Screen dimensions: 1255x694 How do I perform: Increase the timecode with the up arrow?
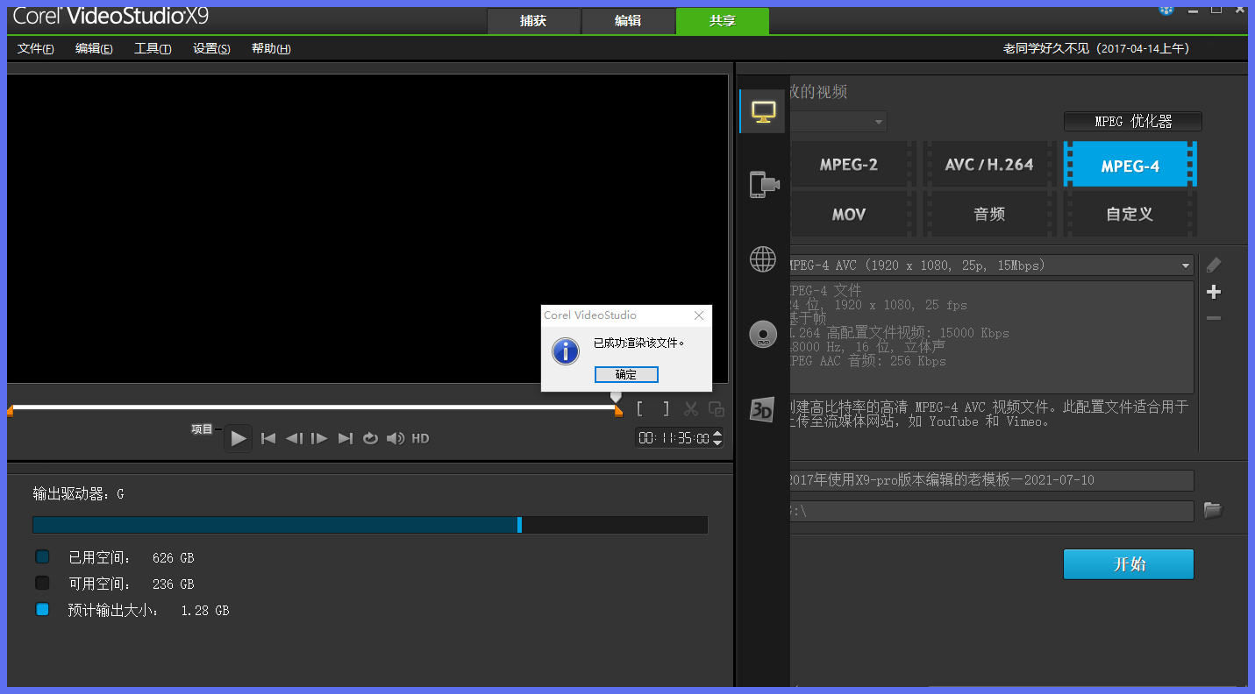coord(717,433)
